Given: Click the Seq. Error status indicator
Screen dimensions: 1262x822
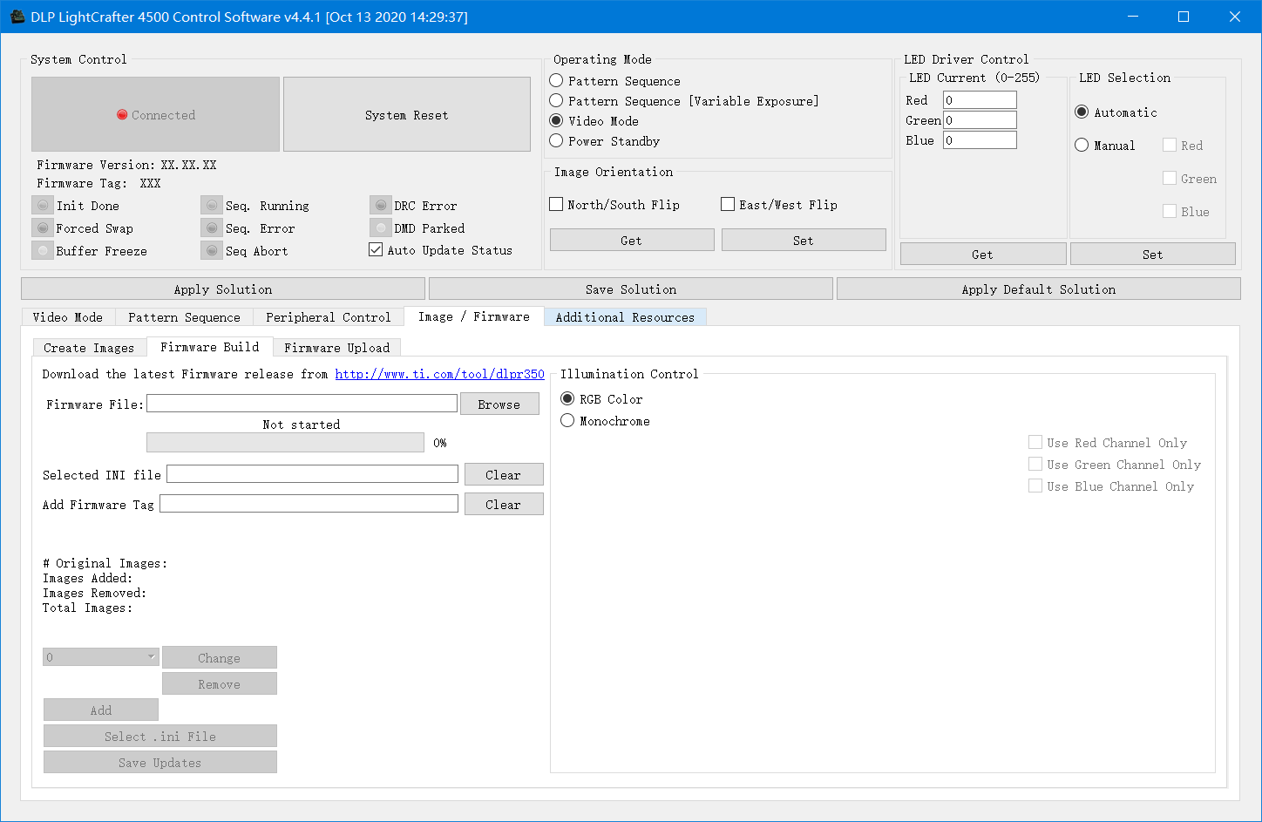Looking at the screenshot, I should pos(212,228).
